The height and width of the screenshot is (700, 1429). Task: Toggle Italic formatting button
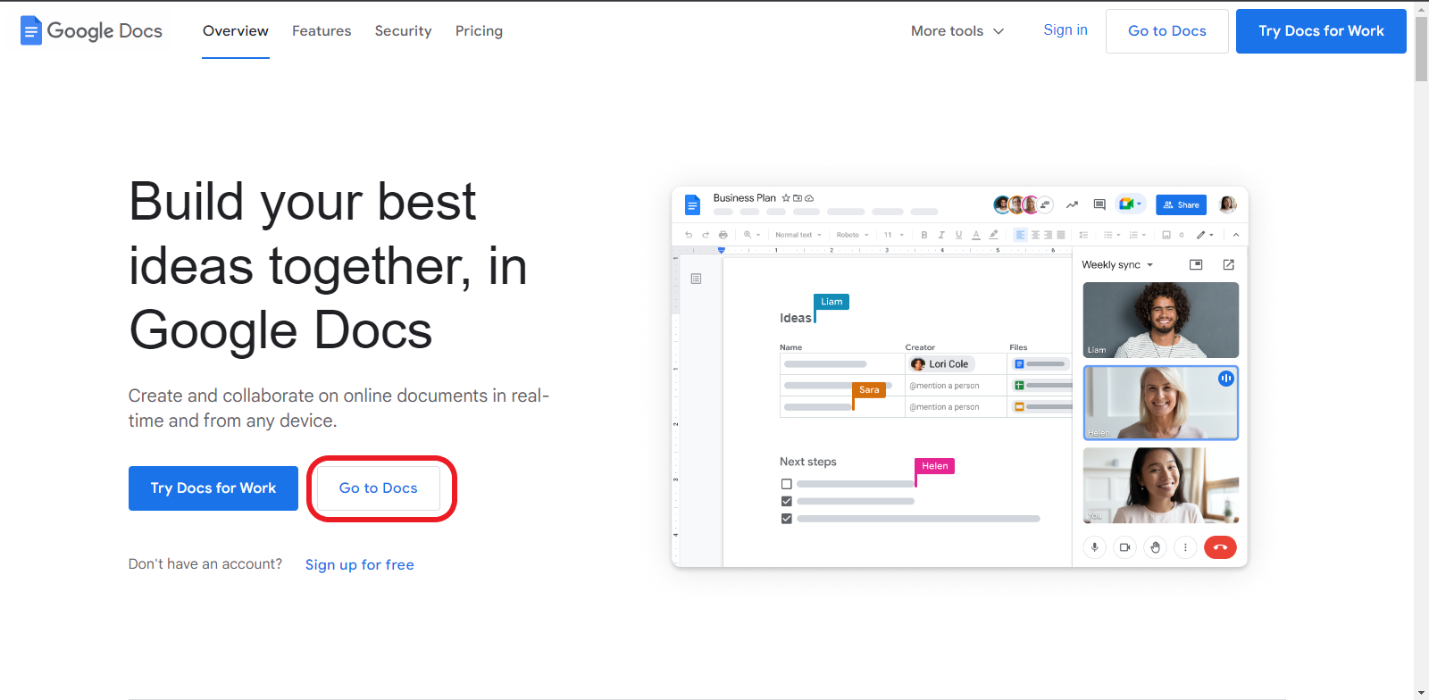pyautogui.click(x=941, y=235)
